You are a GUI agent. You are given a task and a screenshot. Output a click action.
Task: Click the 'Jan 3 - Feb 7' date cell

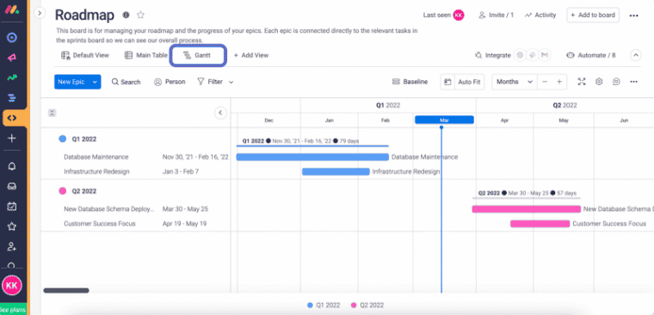[181, 171]
